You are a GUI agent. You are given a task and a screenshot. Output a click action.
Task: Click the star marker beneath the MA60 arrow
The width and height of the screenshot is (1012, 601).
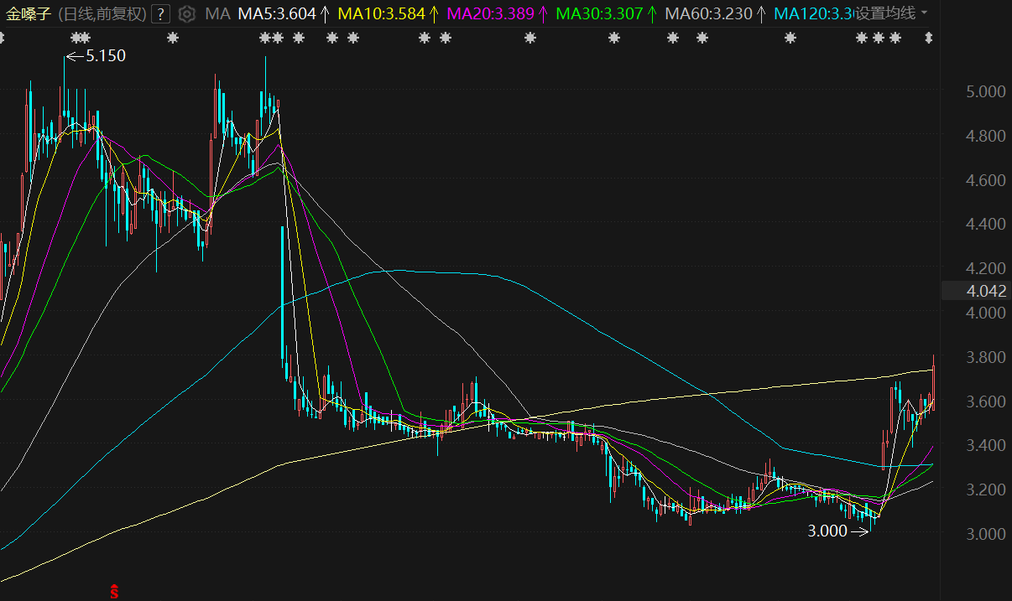[790, 38]
